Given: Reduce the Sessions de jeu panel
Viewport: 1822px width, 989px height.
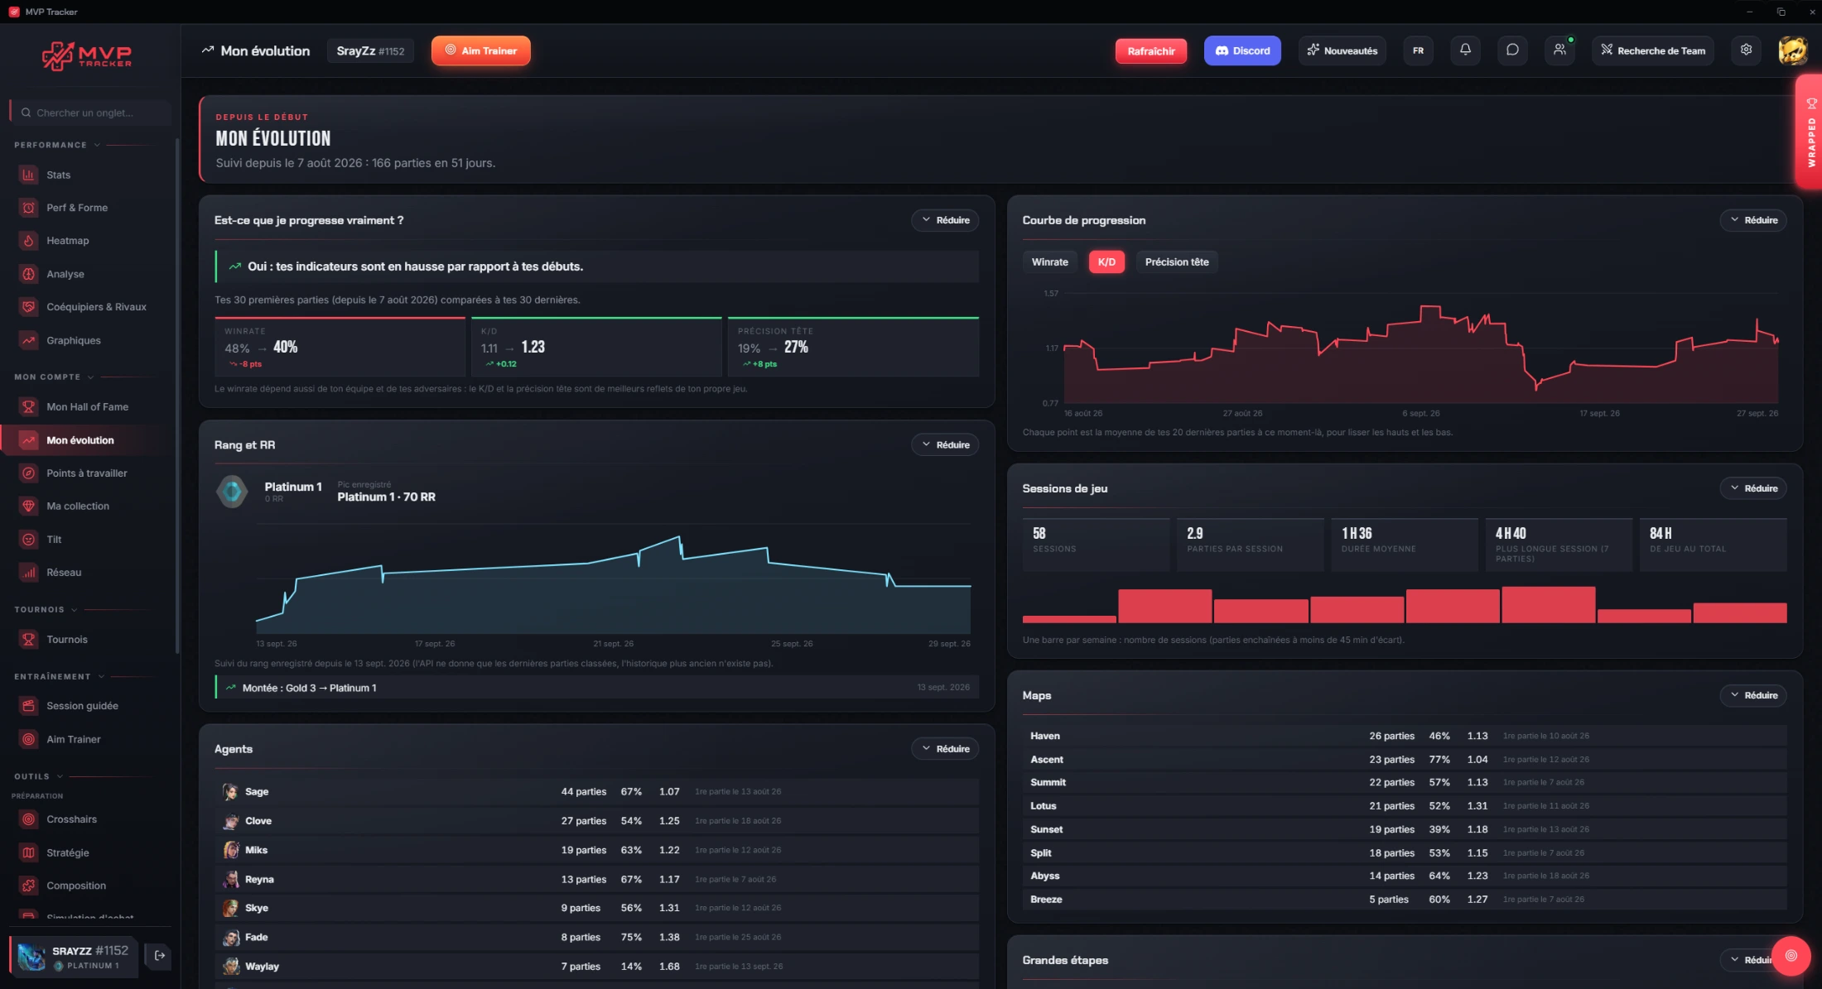Looking at the screenshot, I should tap(1753, 488).
